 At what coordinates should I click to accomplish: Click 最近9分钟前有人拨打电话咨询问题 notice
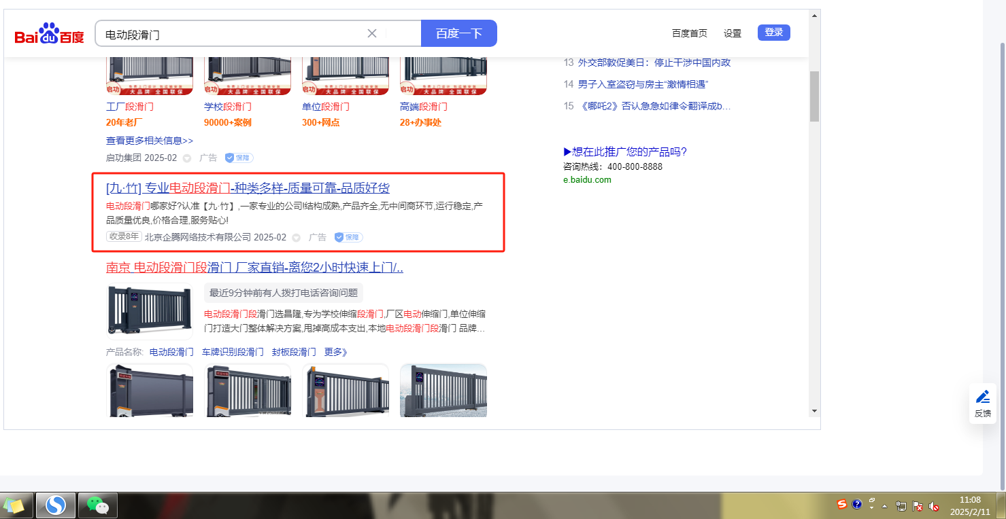tap(284, 293)
